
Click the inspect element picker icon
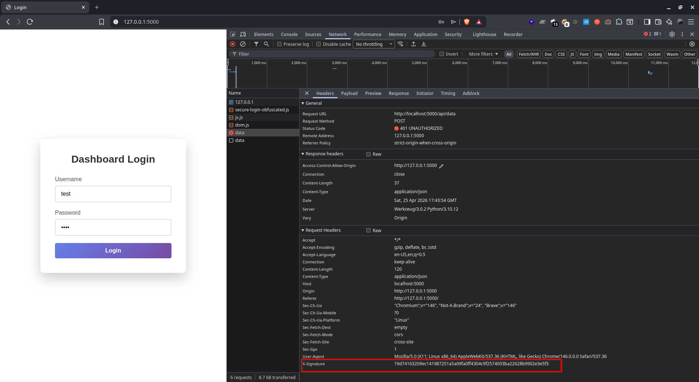[x=233, y=34]
